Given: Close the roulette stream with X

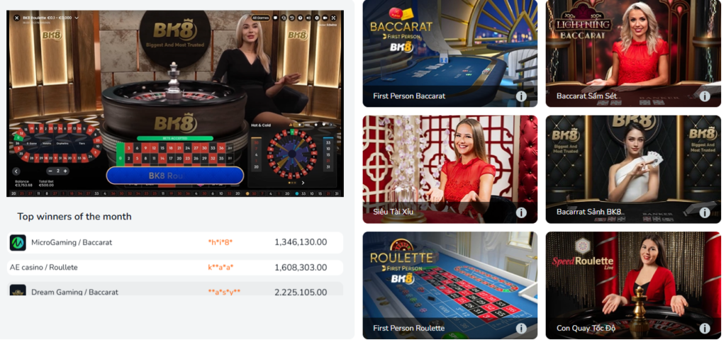Looking at the screenshot, I should (17, 18).
